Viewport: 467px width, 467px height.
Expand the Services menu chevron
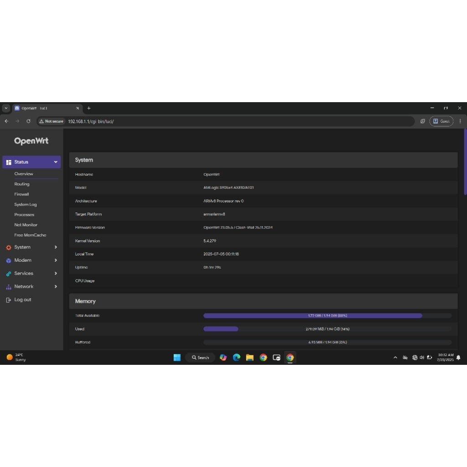[56, 274]
